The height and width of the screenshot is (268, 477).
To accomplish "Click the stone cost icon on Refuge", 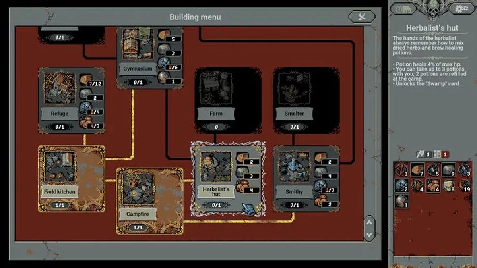I will coord(86,94).
